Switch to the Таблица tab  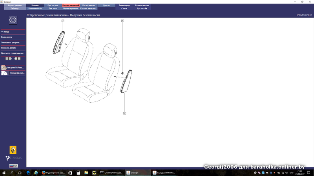[15, 8]
